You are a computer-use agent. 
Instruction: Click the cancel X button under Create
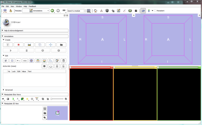point(43,50)
